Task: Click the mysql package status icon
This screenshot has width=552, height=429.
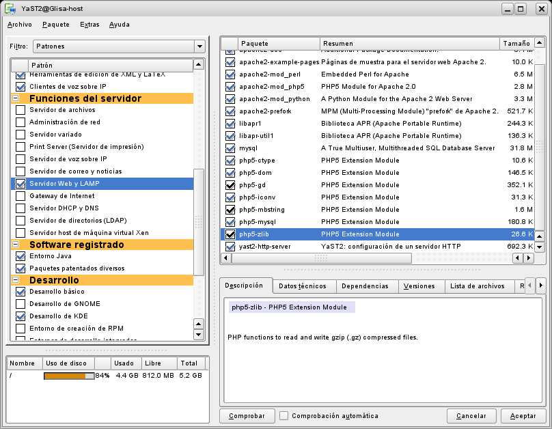Action: coord(230,148)
